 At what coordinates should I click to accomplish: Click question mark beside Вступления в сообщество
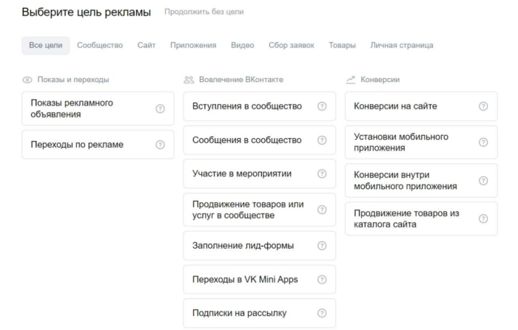pyautogui.click(x=322, y=106)
